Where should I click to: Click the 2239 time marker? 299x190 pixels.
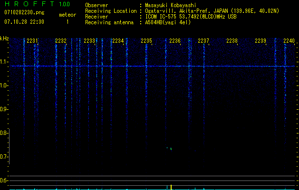[260, 41]
